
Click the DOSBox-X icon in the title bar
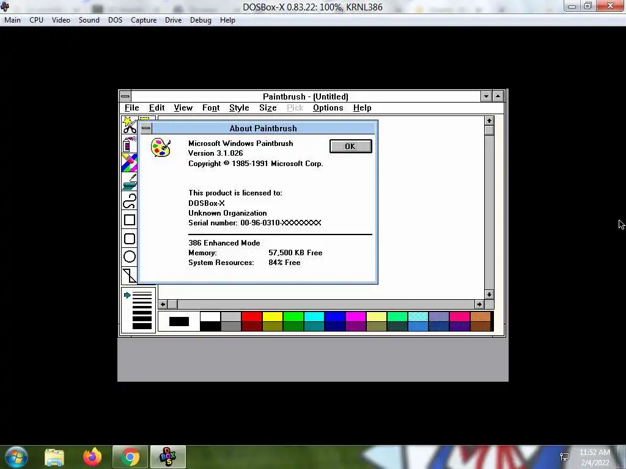(x=5, y=6)
